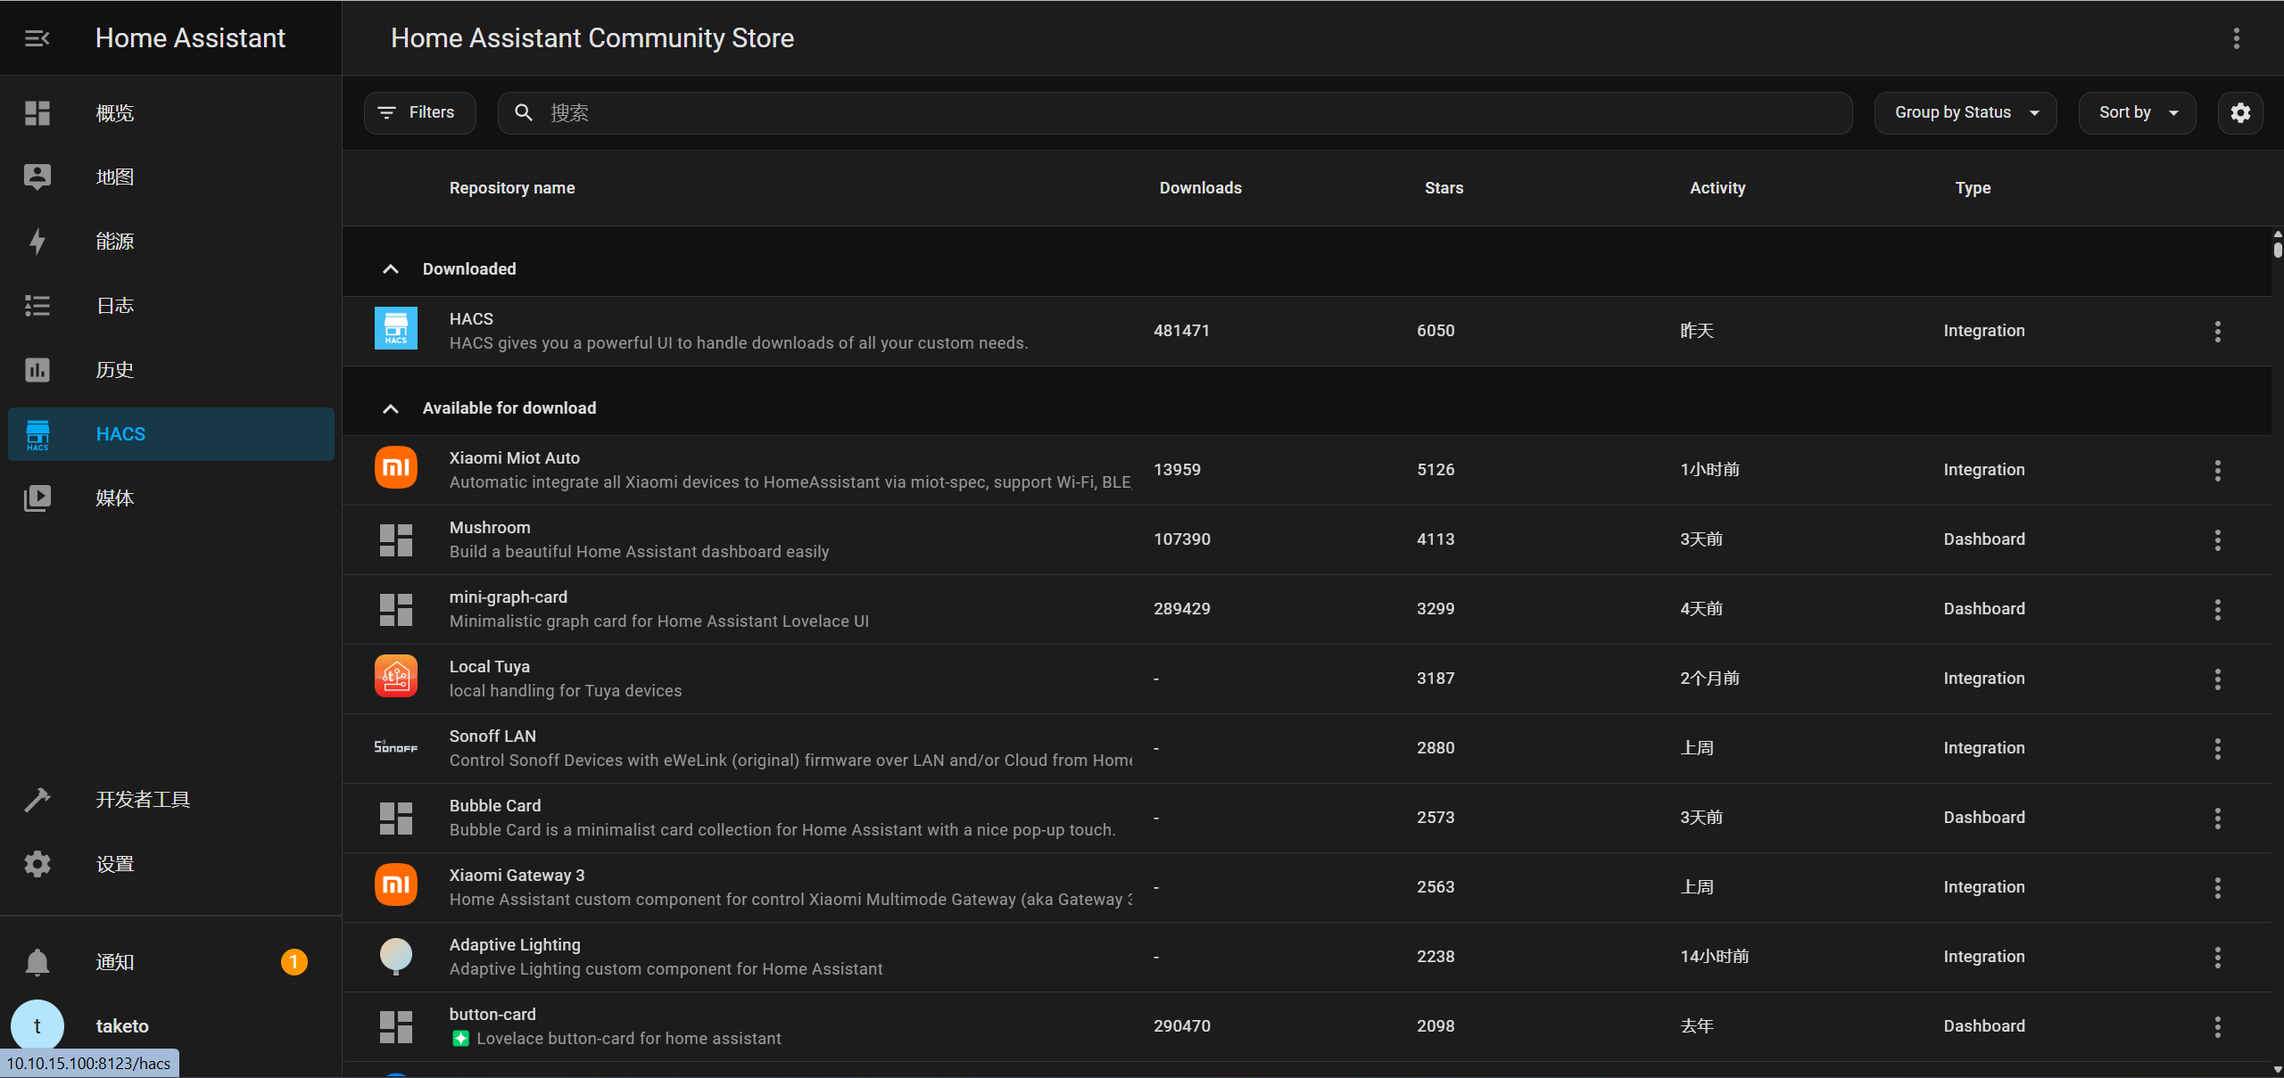Screen dimensions: 2284x1078
Task: Click the Adaptive Lighting bulb icon
Action: (x=396, y=955)
